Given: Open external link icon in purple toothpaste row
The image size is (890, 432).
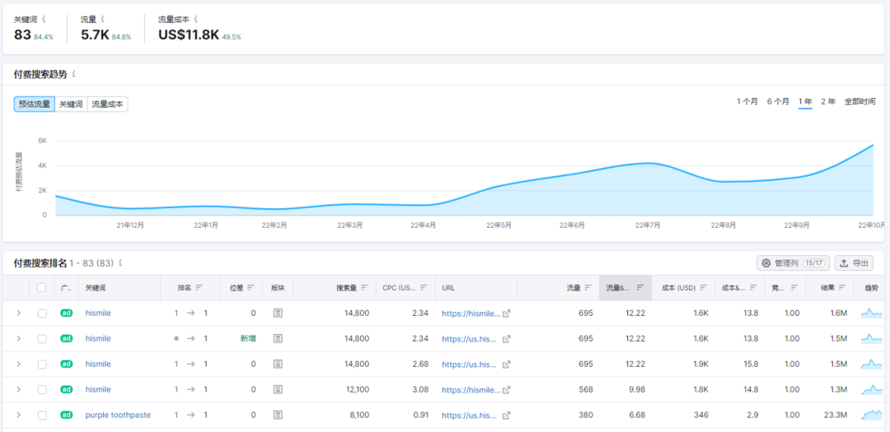Looking at the screenshot, I should pyautogui.click(x=506, y=415).
